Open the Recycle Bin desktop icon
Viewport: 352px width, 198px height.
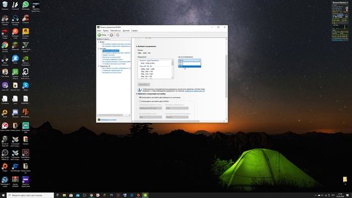pos(5,5)
